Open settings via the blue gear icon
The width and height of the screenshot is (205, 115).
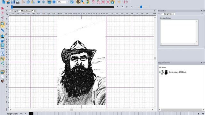tap(54, 2)
